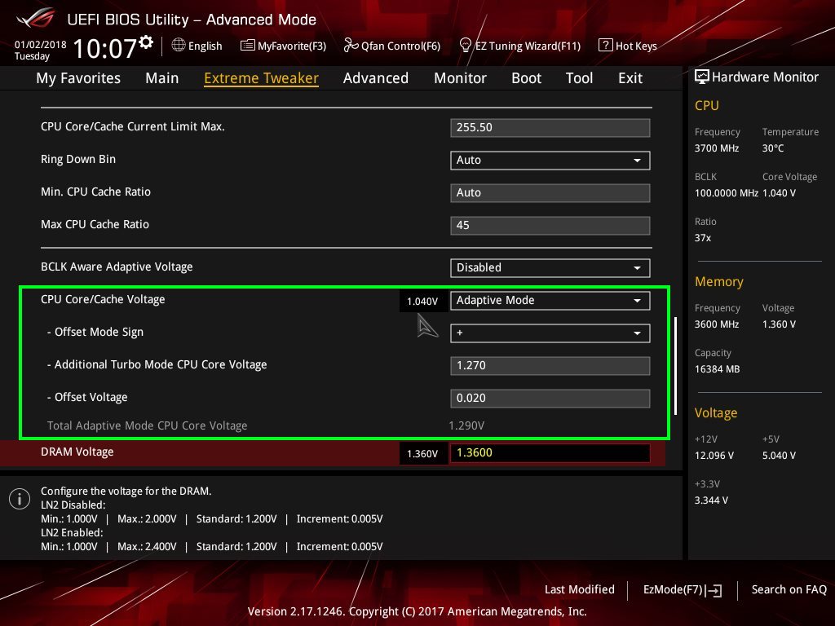835x626 pixels.
Task: Click Total Adaptive Mode CPU Core Voltage label
Action: (147, 425)
